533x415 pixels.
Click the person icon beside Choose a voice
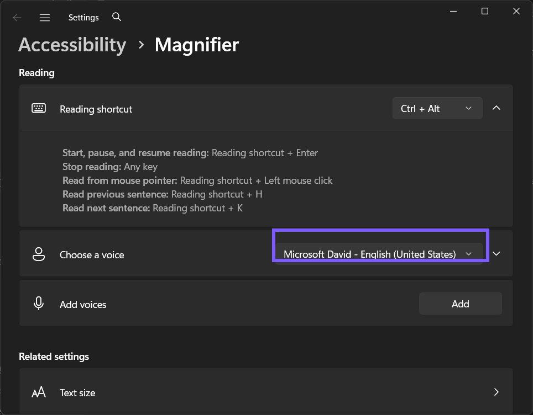(x=39, y=254)
